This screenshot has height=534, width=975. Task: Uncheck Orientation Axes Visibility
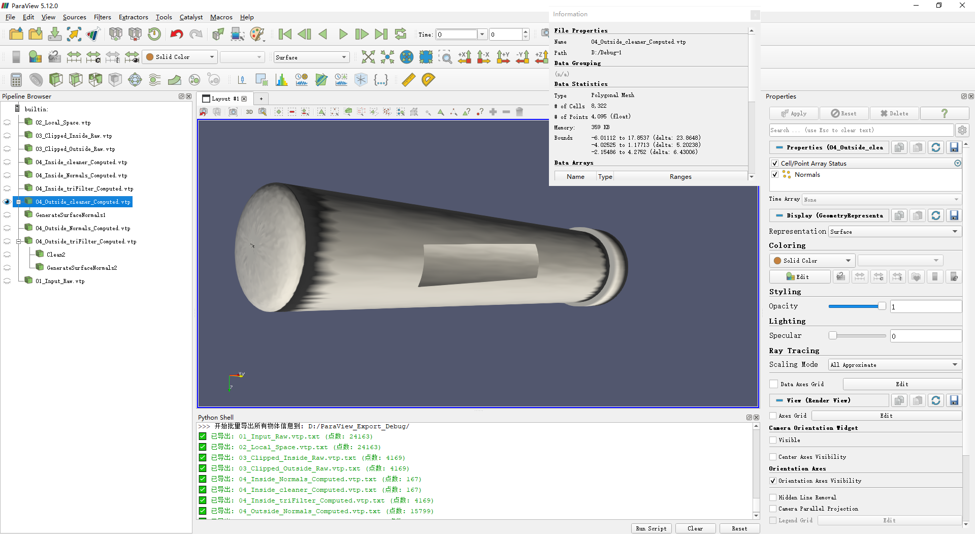click(x=773, y=481)
